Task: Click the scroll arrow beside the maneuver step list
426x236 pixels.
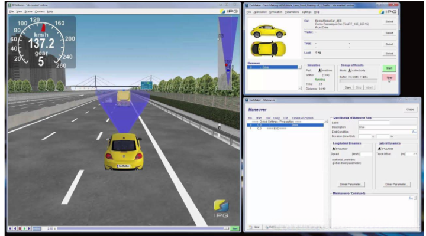Action: click(326, 122)
